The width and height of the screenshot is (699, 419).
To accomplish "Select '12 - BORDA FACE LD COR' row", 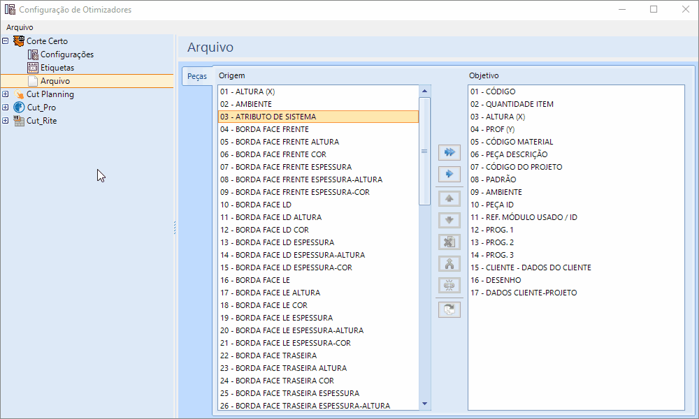I will (318, 230).
